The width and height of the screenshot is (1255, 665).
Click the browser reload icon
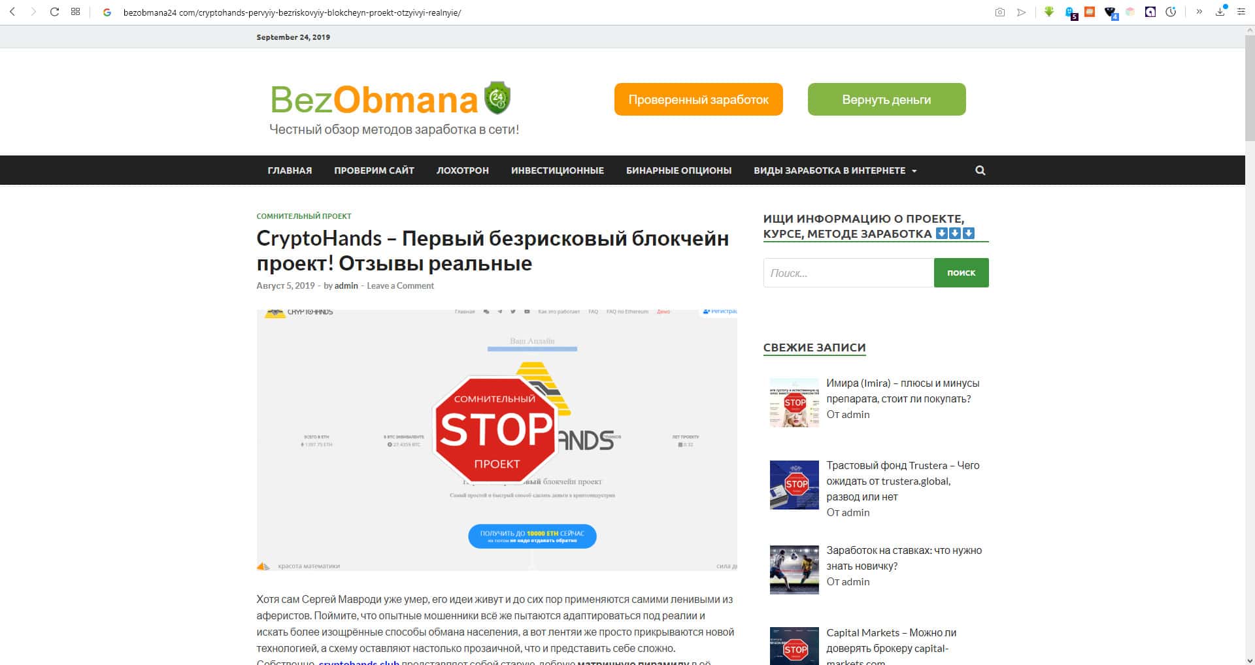coord(54,12)
